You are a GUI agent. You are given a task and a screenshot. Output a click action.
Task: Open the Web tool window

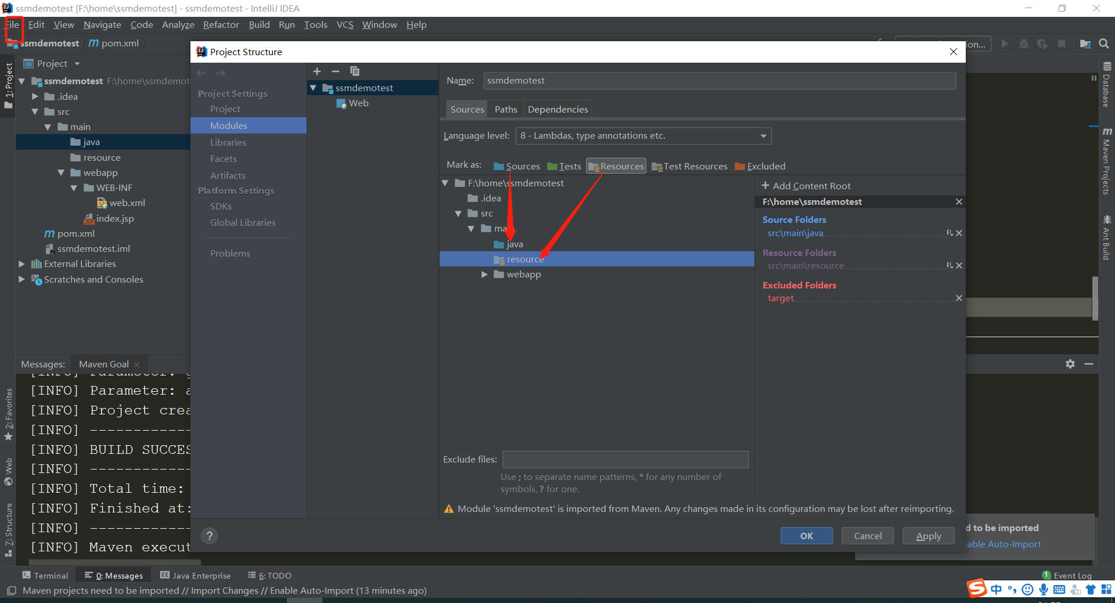[x=8, y=472]
